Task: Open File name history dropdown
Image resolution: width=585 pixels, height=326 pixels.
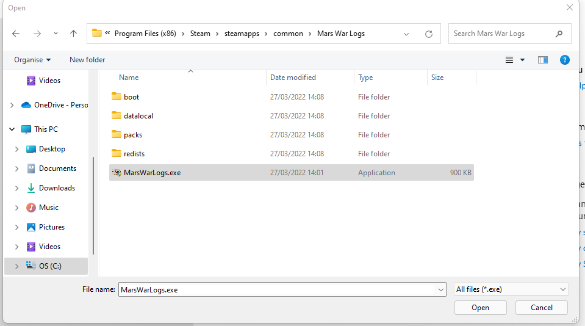Action: tap(440, 290)
